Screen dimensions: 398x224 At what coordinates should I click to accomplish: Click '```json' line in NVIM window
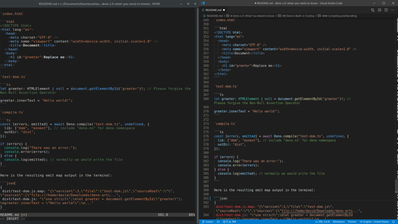pyautogui.click(x=7, y=183)
